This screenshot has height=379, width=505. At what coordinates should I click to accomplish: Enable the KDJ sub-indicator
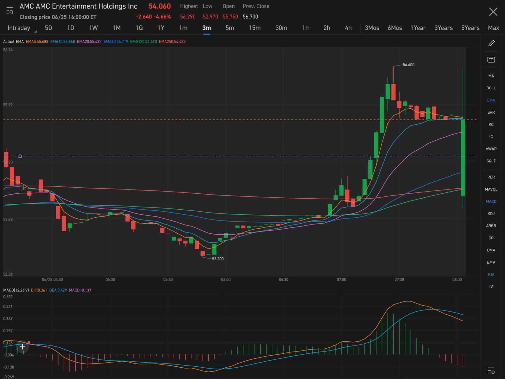point(491,214)
